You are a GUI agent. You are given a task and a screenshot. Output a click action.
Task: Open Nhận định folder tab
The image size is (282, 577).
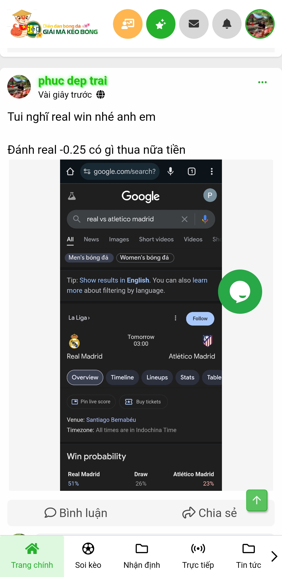[142, 556]
